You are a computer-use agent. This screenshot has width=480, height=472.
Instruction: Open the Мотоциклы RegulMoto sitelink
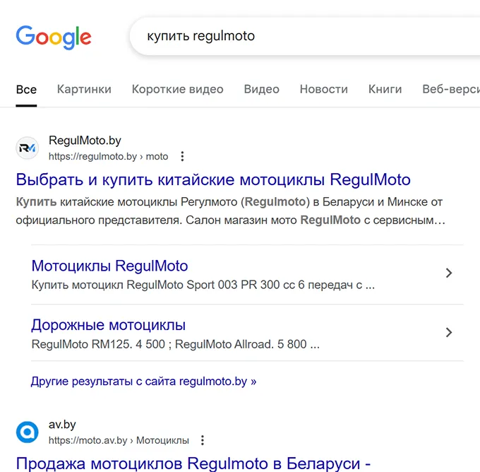coord(109,266)
